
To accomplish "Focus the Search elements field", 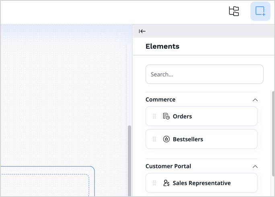I will (204, 74).
